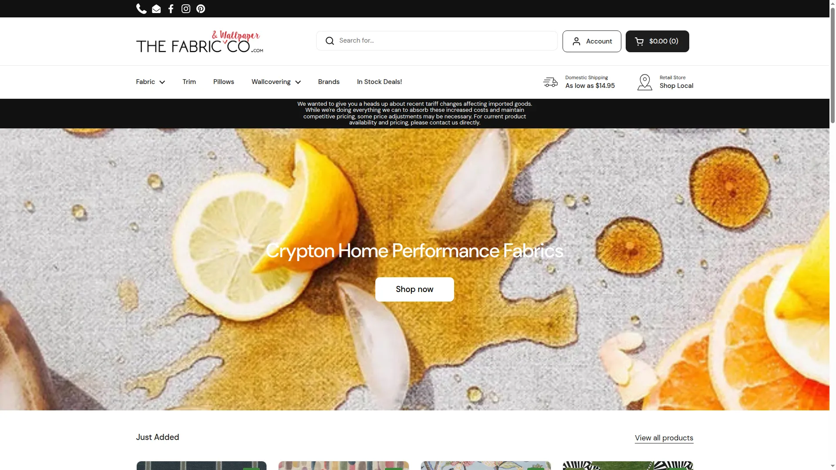Click the shopping cart icon

[639, 41]
